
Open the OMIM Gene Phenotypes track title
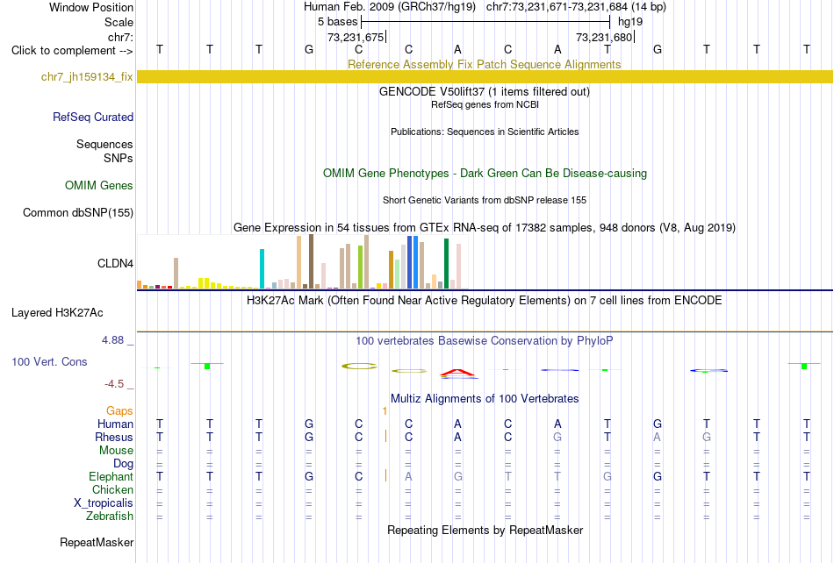[485, 173]
